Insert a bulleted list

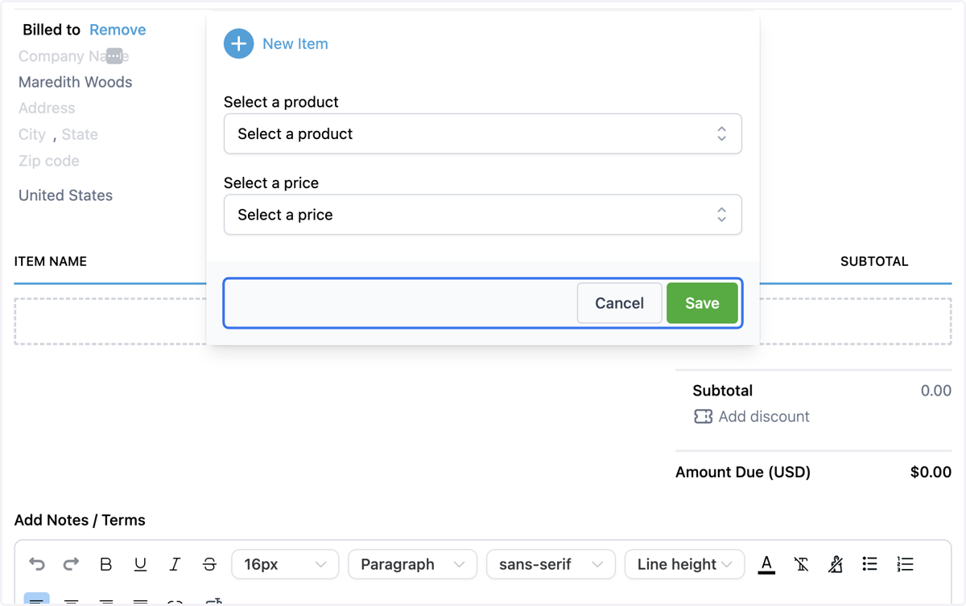[x=869, y=564]
